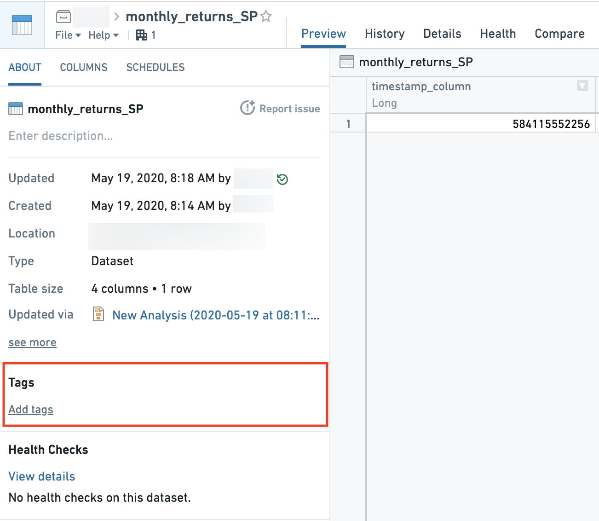Viewport: 599px width, 521px height.
Task: Click the timestamp_column header name
Action: (x=421, y=87)
